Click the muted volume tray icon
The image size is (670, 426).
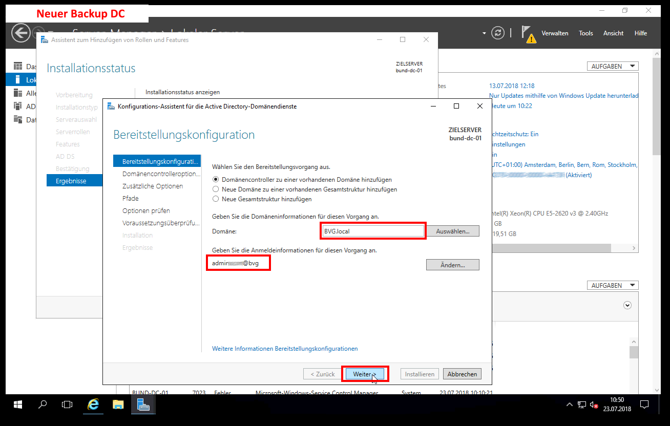pos(594,404)
